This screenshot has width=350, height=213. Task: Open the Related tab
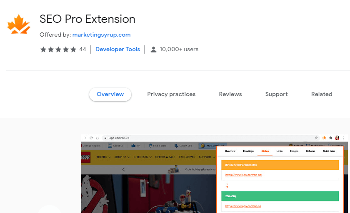(322, 94)
